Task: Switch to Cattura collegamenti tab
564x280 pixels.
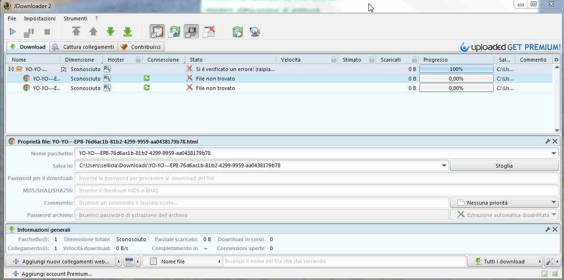Action: [x=84, y=46]
